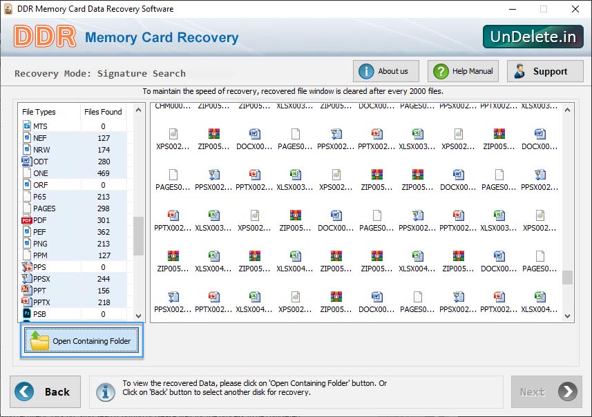Click file types list scroll up arrow
Image resolution: width=592 pixels, height=417 pixels.
point(139,110)
